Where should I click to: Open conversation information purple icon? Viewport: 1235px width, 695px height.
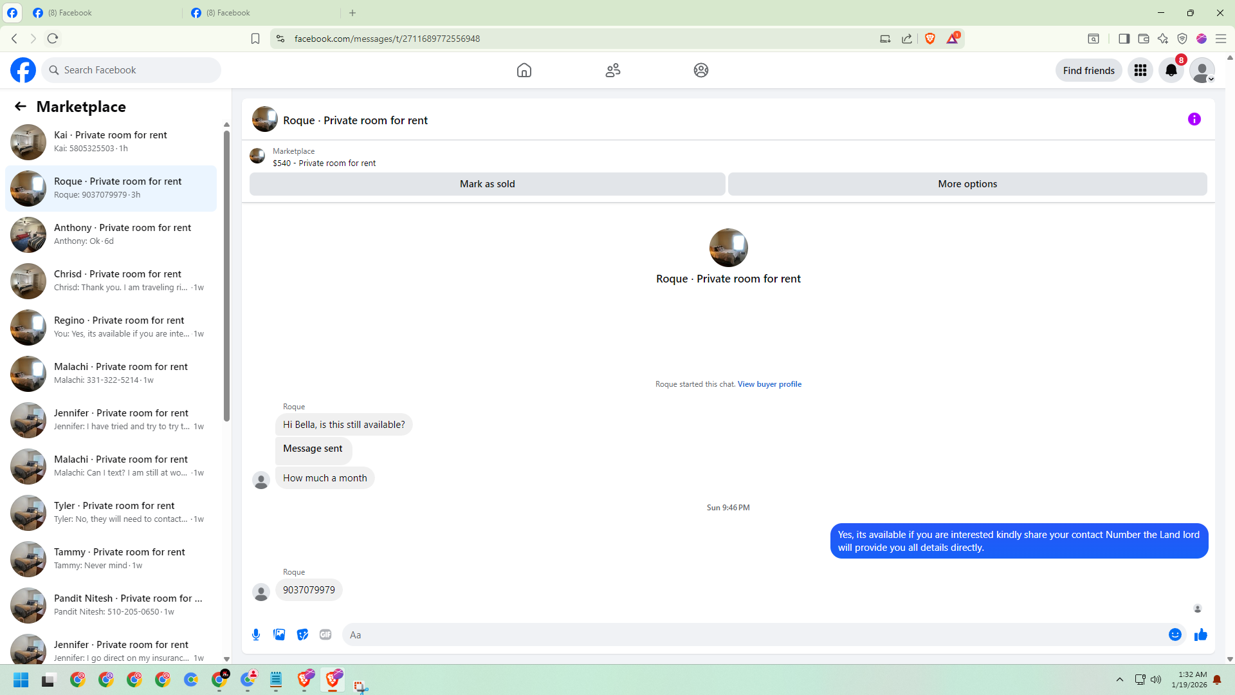pos(1194,119)
